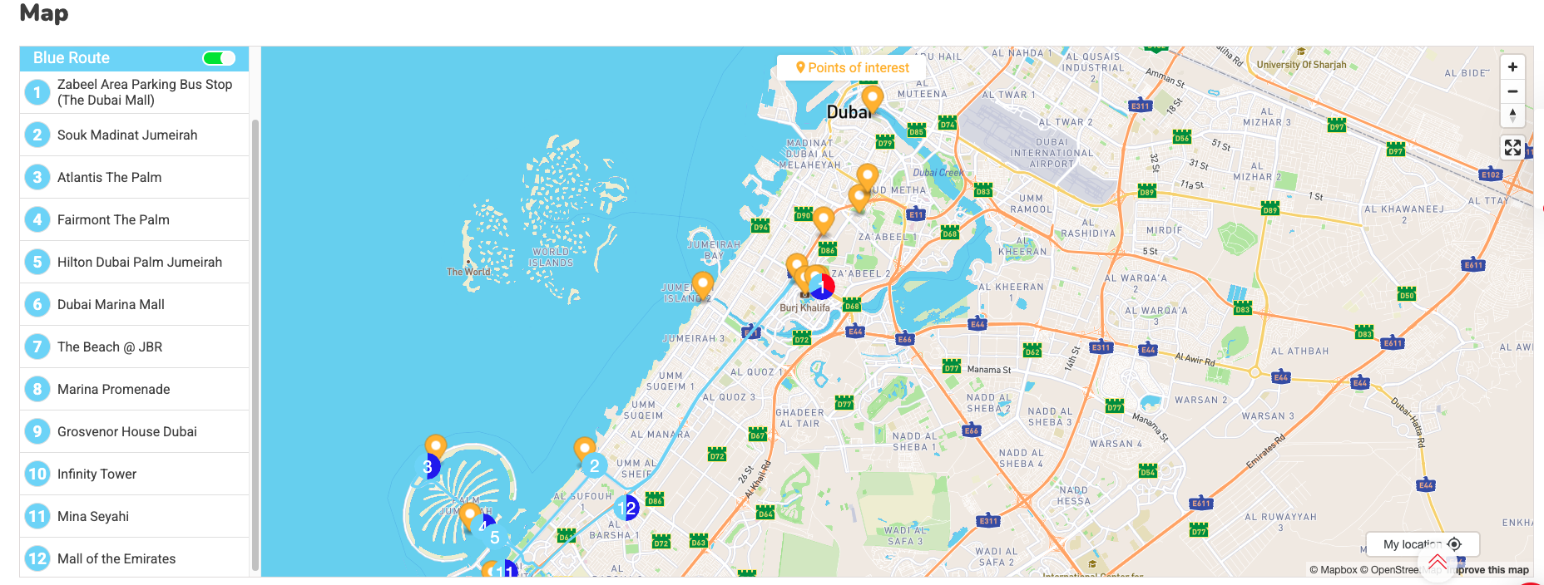Click the number 9 stop badge in list
The width and height of the screenshot is (1544, 585).
37,431
